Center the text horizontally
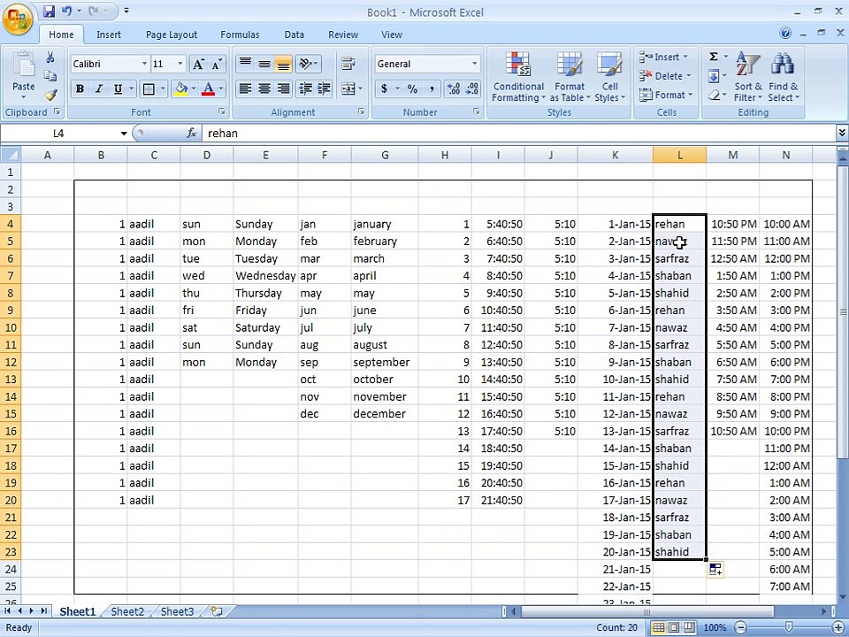The width and height of the screenshot is (849, 637). point(264,88)
